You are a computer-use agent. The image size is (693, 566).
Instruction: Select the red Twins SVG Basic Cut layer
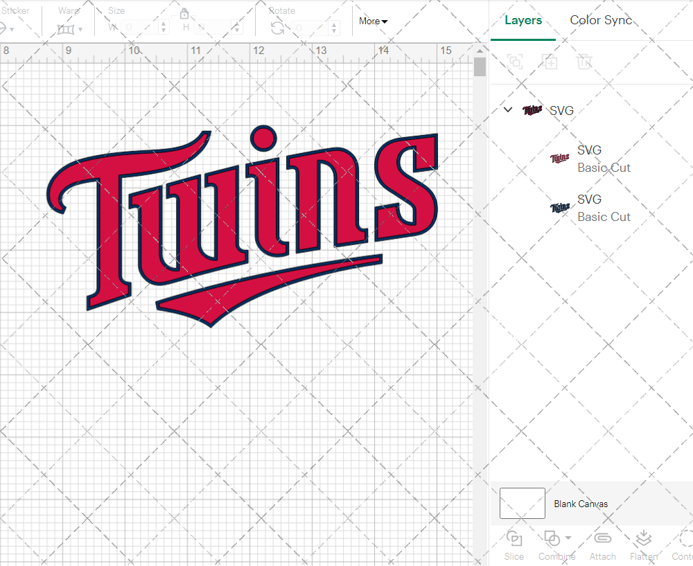pos(591,159)
